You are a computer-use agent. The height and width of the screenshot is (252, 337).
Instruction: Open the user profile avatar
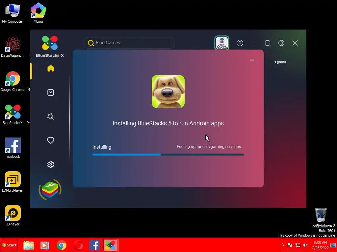pyautogui.click(x=222, y=43)
